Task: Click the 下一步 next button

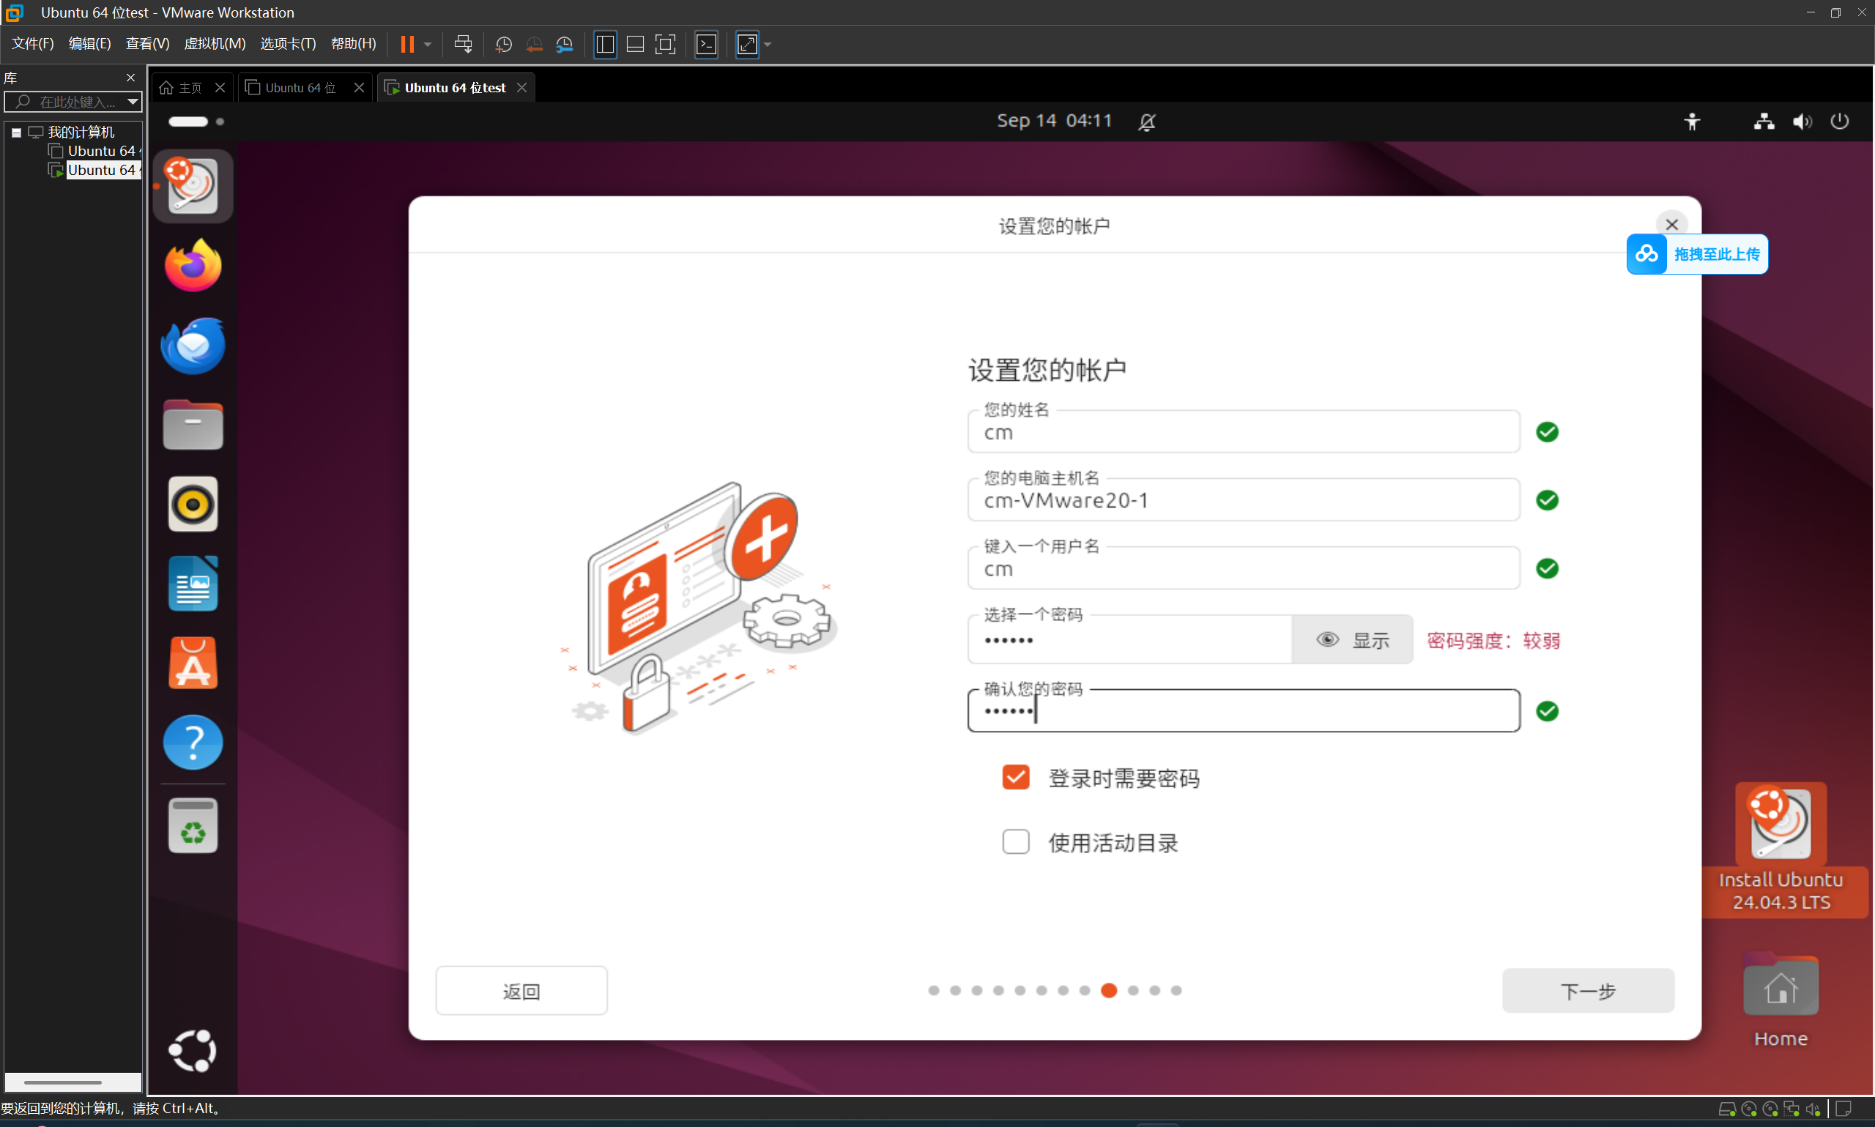Action: (1587, 990)
